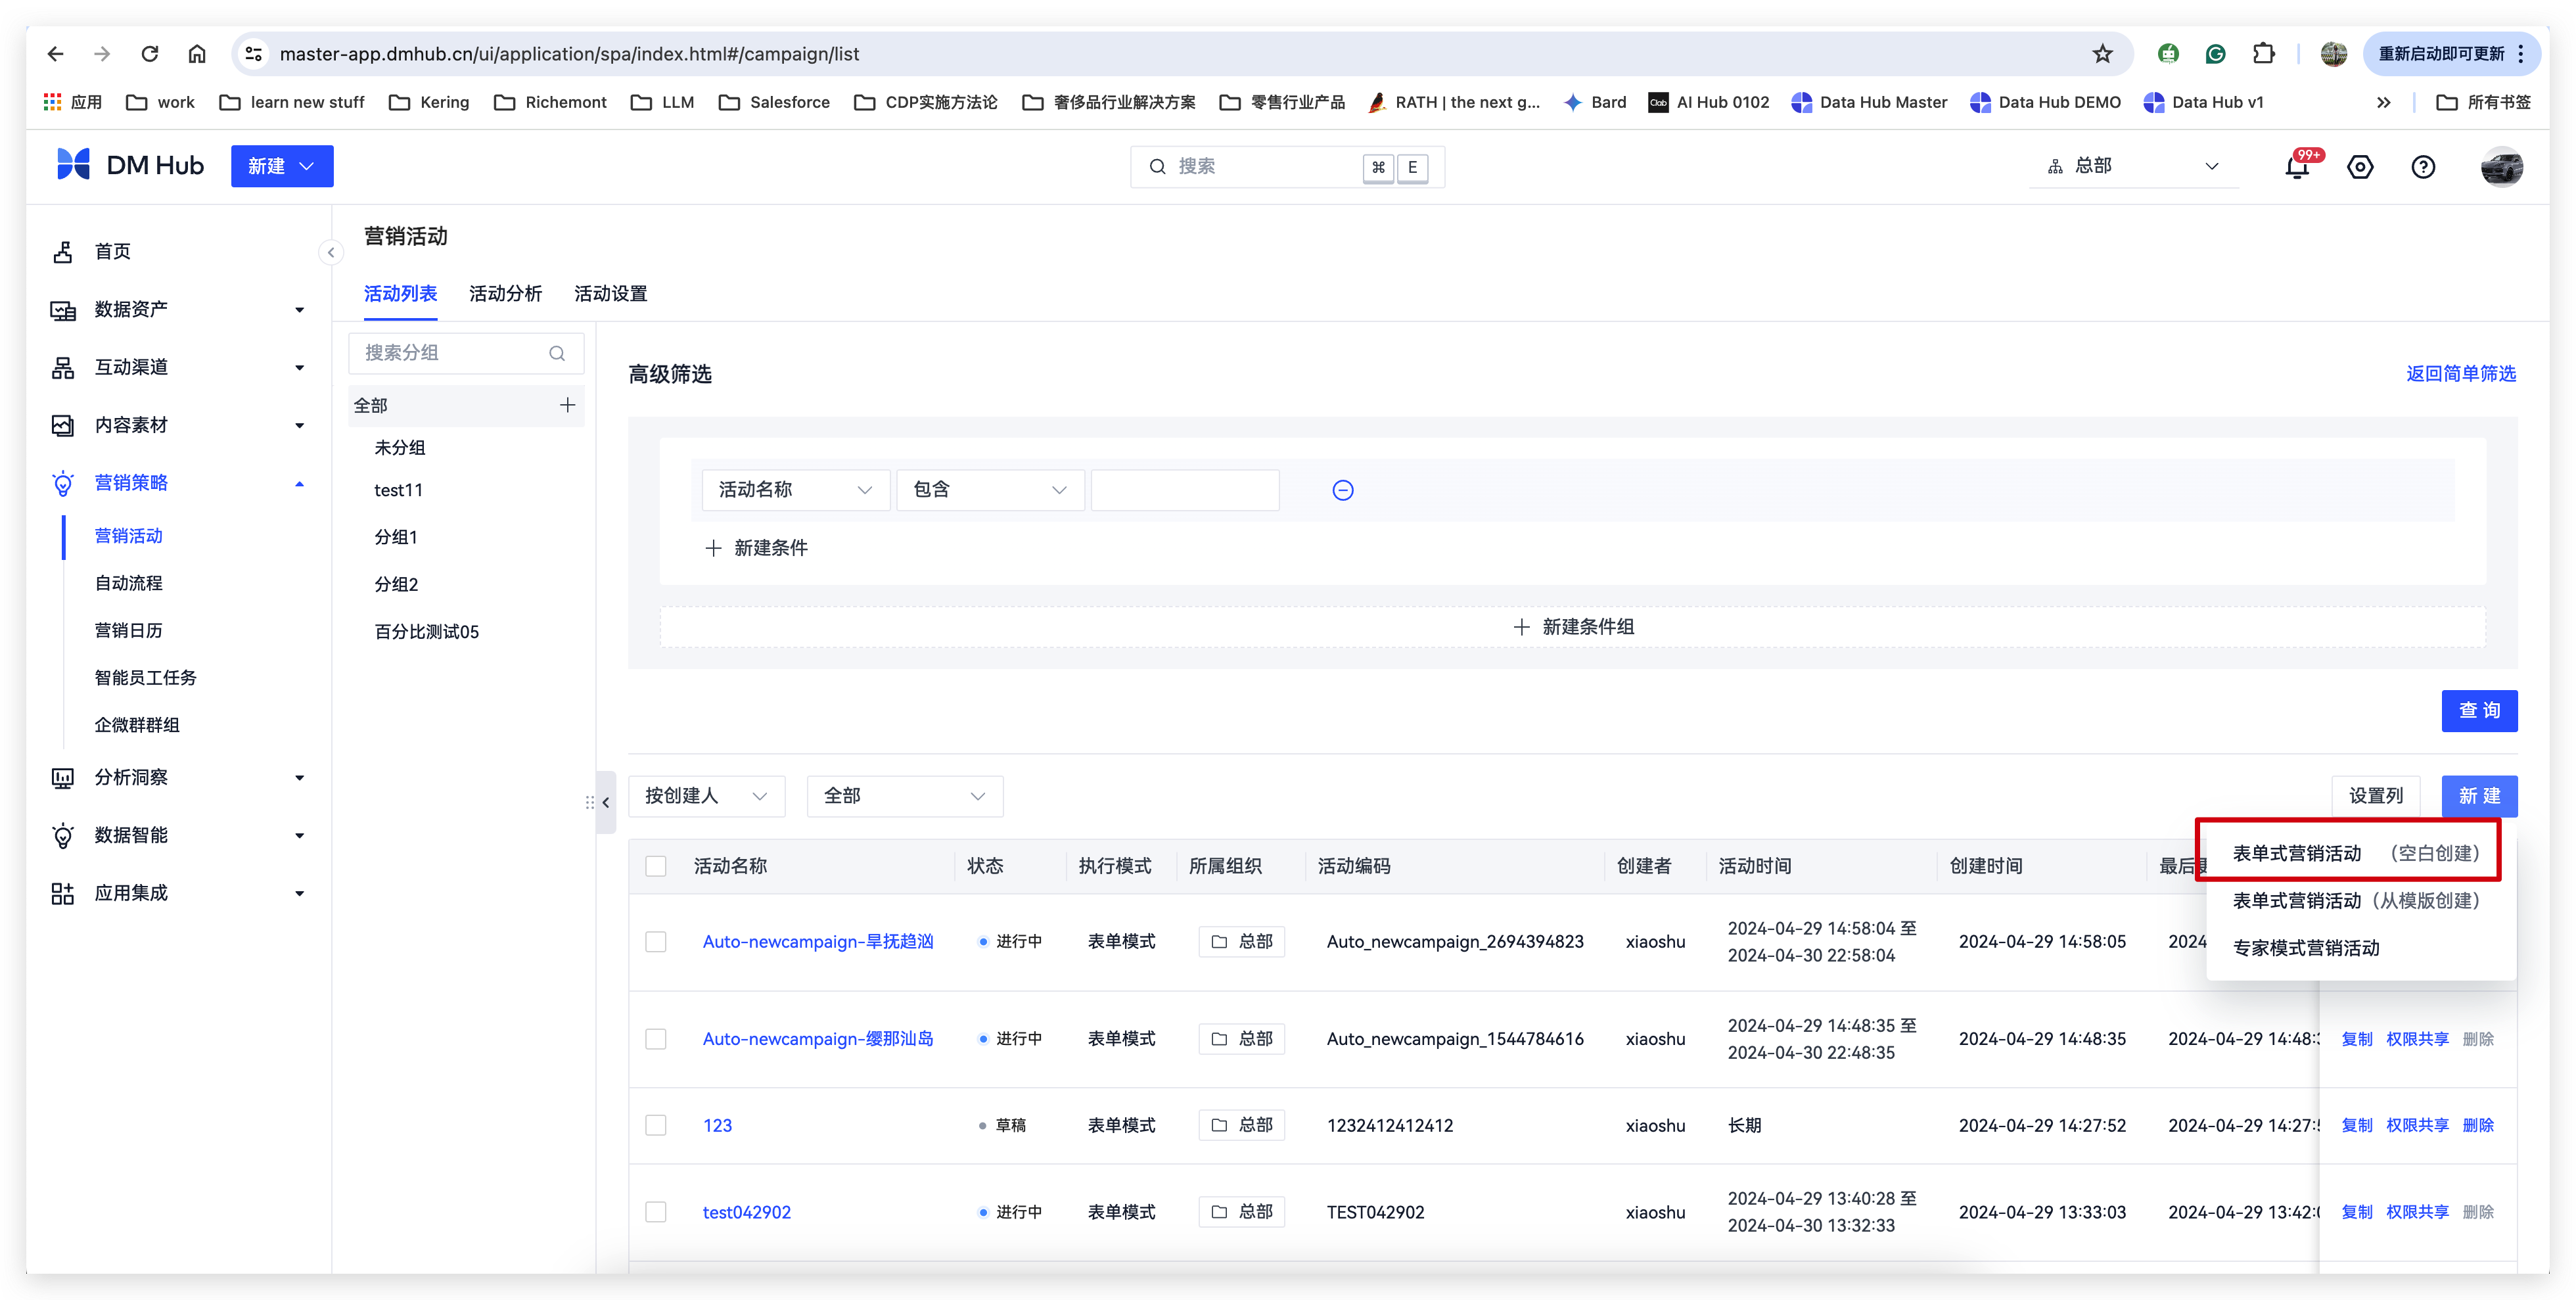Viewport: 2576px width, 1300px height.
Task: Collapse sidebar with the round chevron icon
Action: [x=331, y=252]
